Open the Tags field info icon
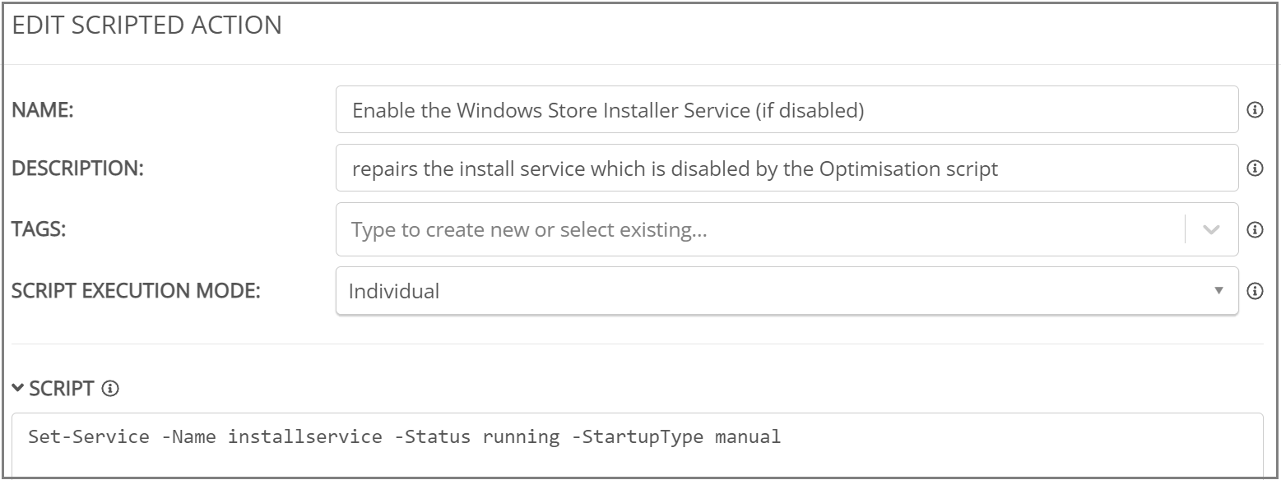Image resolution: width=1281 pixels, height=480 pixels. point(1255,229)
